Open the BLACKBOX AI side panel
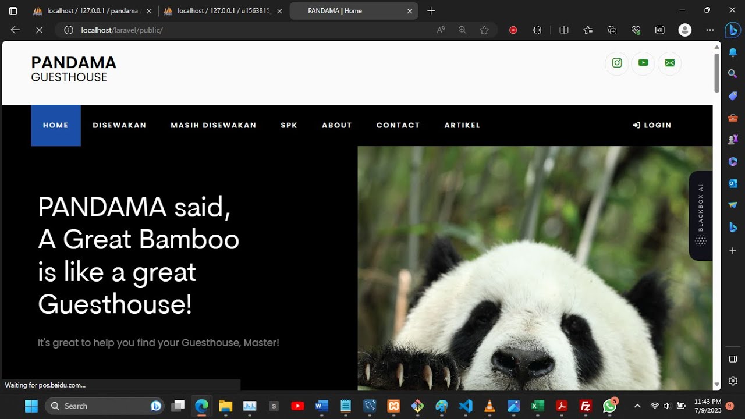Screen dimensions: 745x419 click(701, 215)
